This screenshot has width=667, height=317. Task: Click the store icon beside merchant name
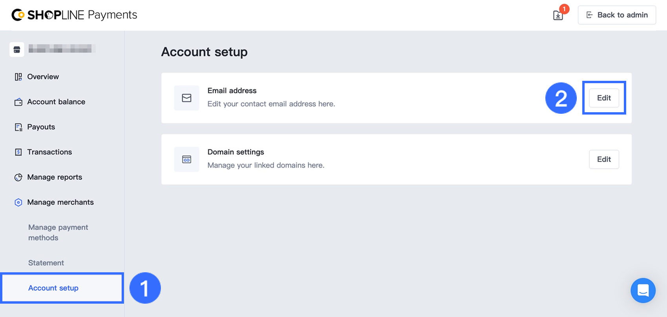[x=17, y=49]
